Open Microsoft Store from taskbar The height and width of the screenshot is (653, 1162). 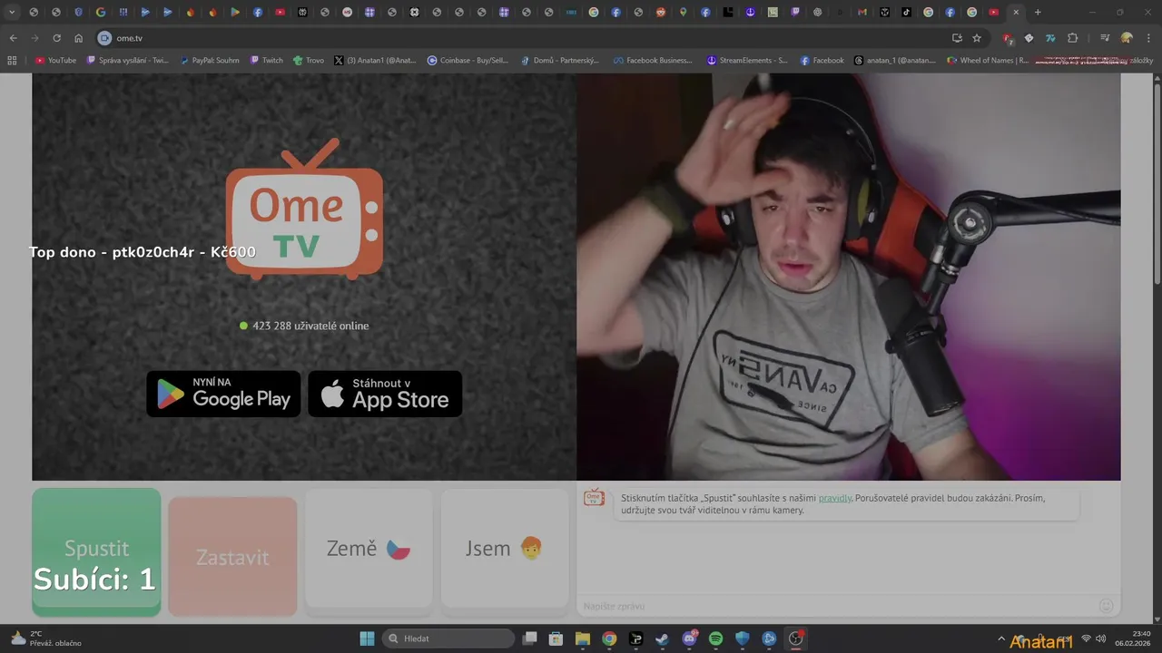(x=556, y=638)
